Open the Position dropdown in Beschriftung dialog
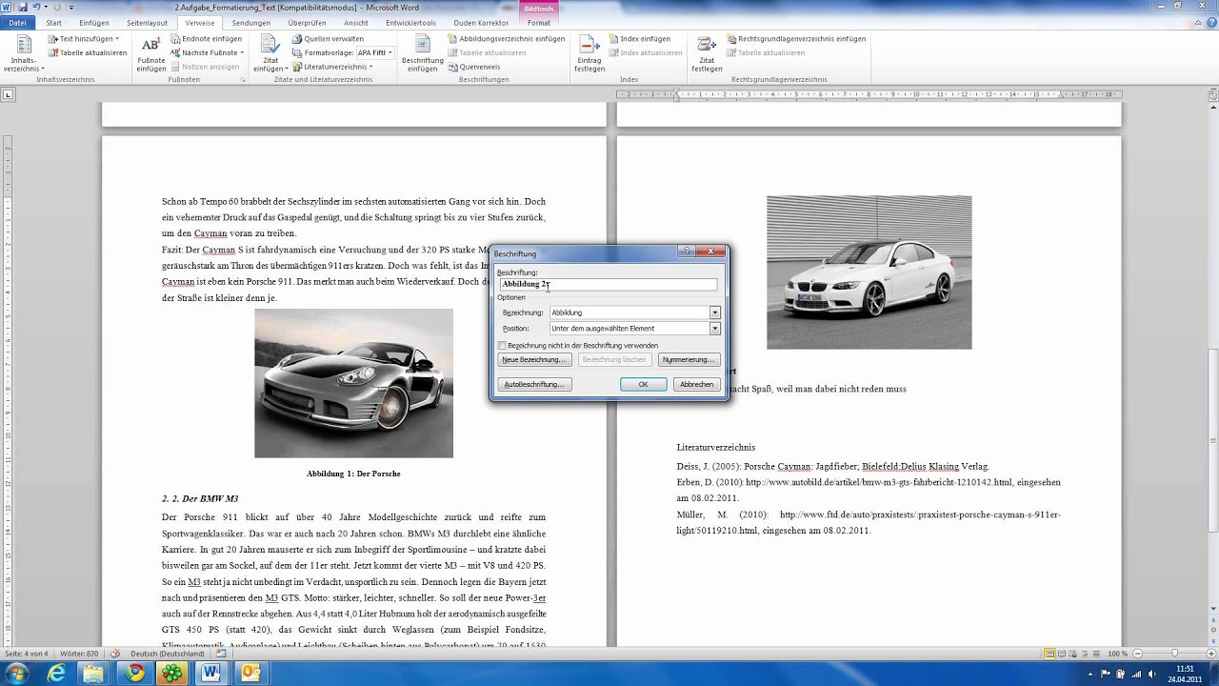The image size is (1219, 686). [714, 329]
